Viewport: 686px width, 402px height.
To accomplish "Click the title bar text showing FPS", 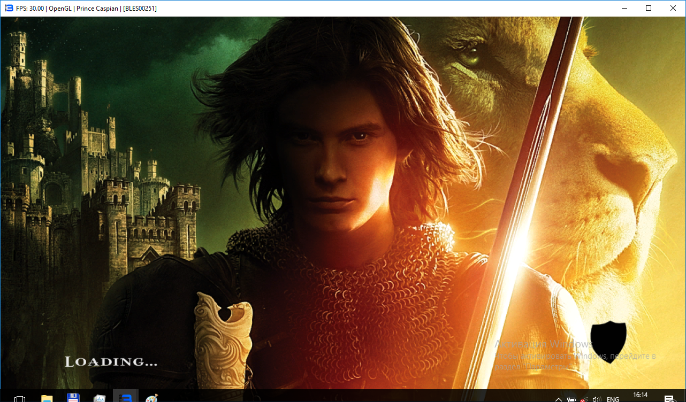I will tap(86, 8).
